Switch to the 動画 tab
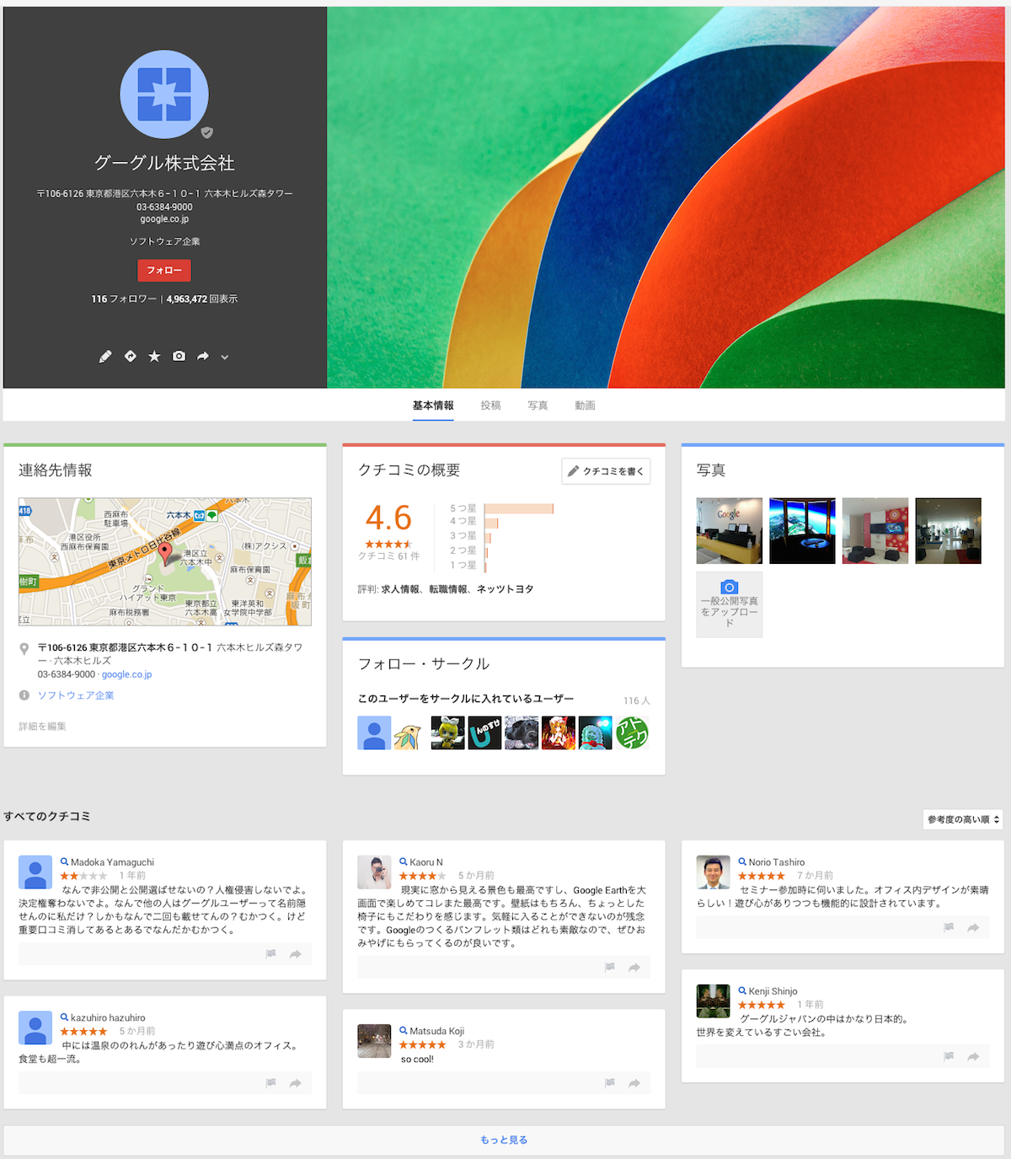This screenshot has width=1011, height=1159. 585,405
